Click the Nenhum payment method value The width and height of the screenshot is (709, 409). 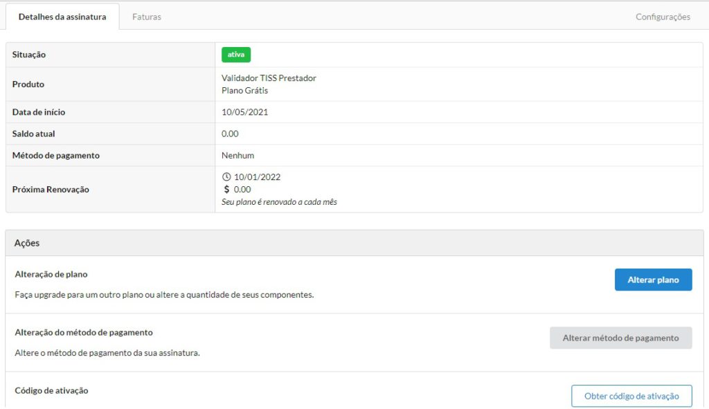[x=237, y=156]
